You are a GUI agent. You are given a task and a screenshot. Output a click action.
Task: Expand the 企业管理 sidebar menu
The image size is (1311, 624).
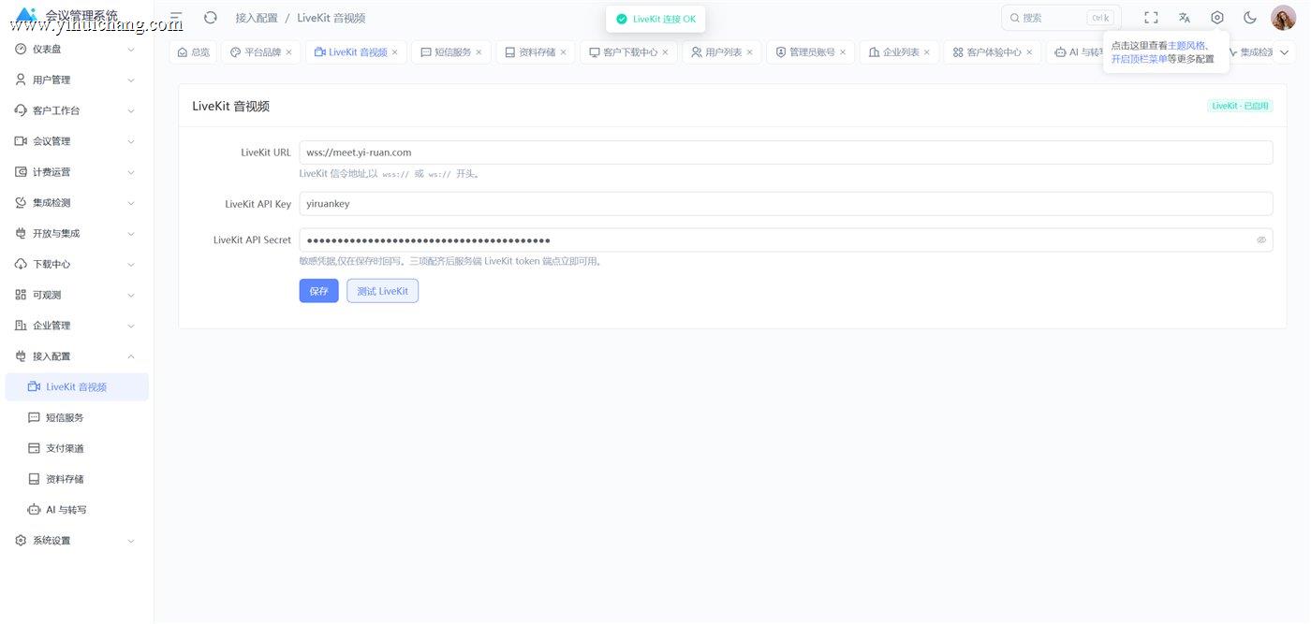click(77, 326)
